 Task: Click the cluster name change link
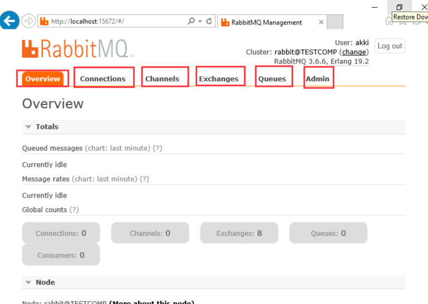tap(354, 52)
